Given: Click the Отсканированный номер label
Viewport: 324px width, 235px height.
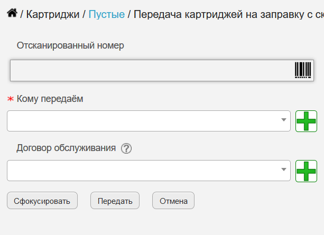Looking at the screenshot, I should pyautogui.click(x=70, y=45).
